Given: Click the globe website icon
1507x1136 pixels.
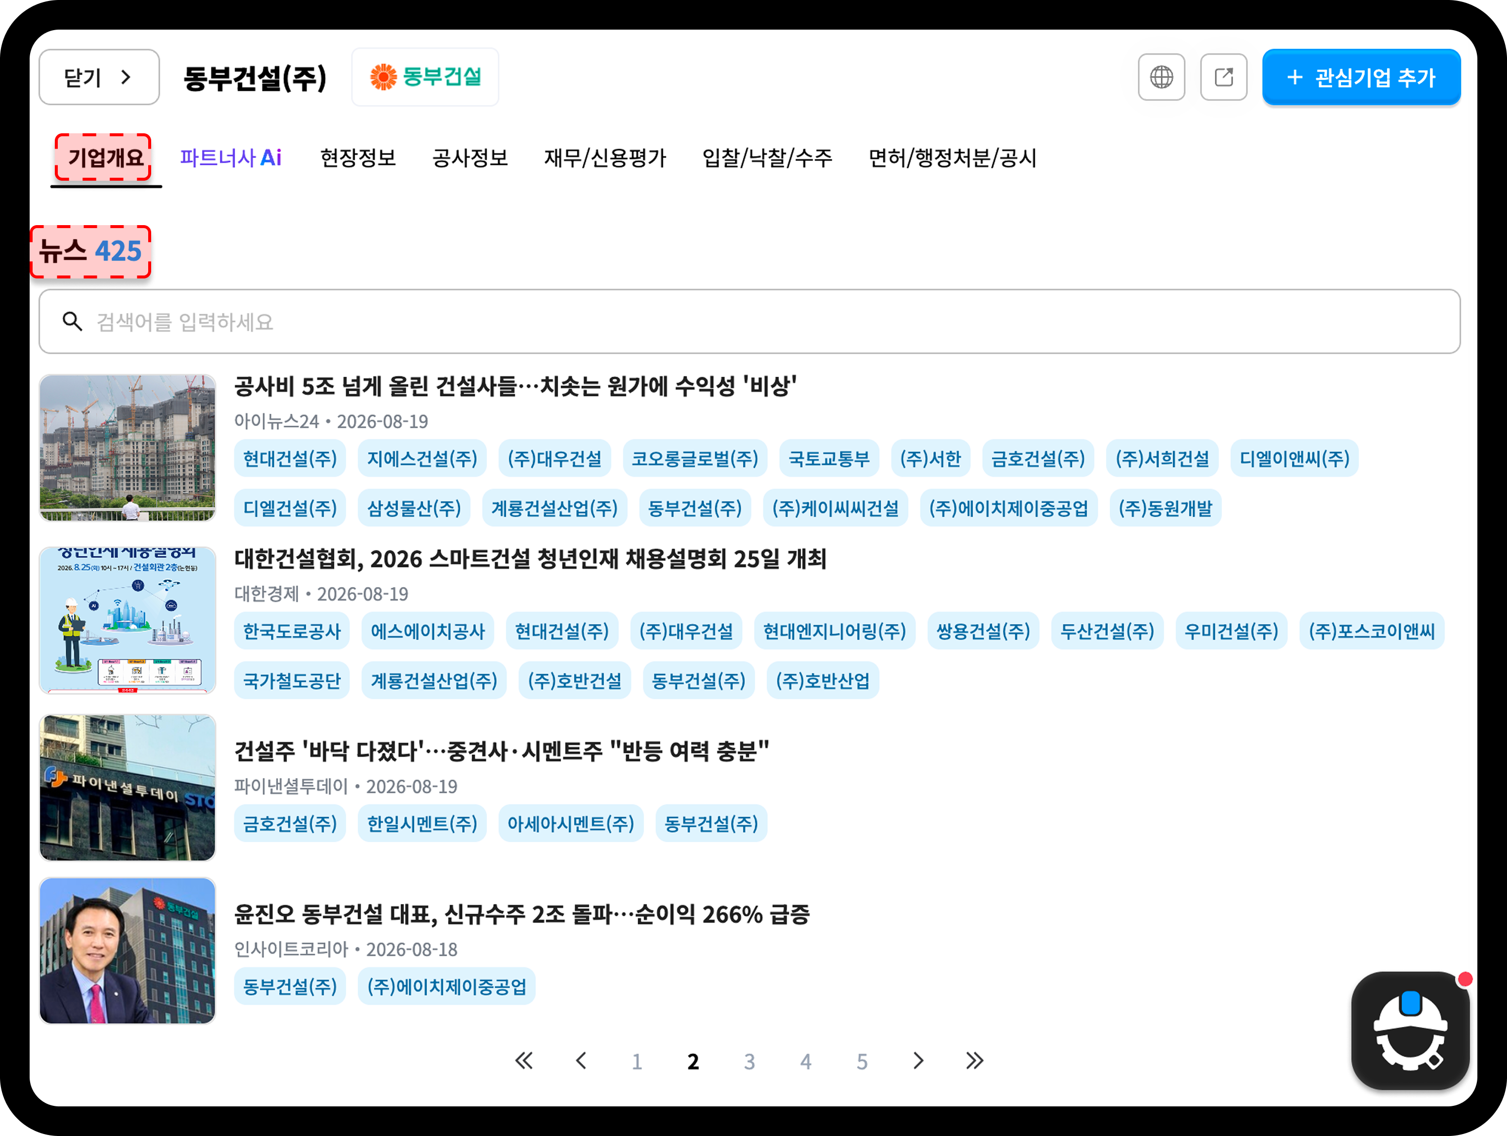Looking at the screenshot, I should coord(1161,77).
